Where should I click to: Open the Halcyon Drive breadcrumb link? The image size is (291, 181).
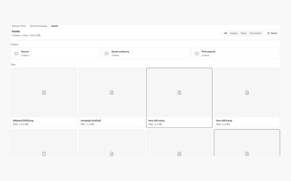[x=19, y=26]
